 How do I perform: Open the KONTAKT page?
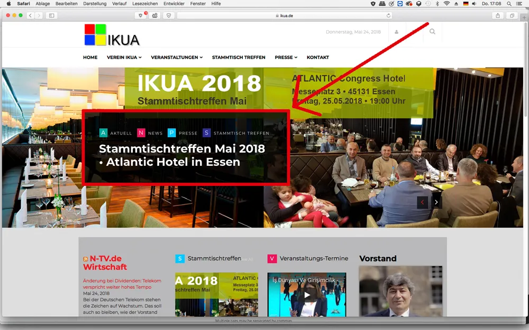click(x=318, y=57)
